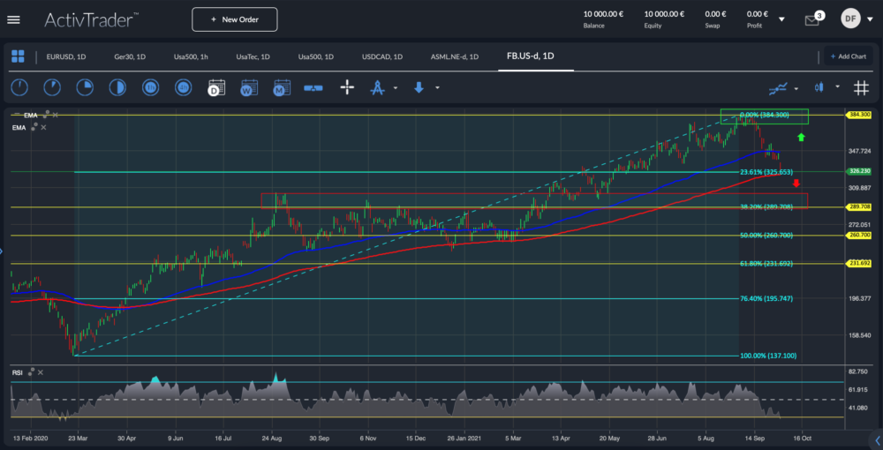883x450 pixels.
Task: Select the 1h timeframe icon
Action: tap(150, 87)
